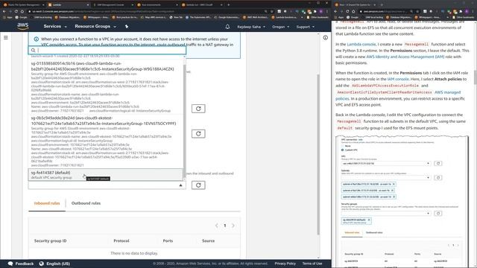Close the Lambda browser tab
The image size is (477, 268).
click(88, 5)
